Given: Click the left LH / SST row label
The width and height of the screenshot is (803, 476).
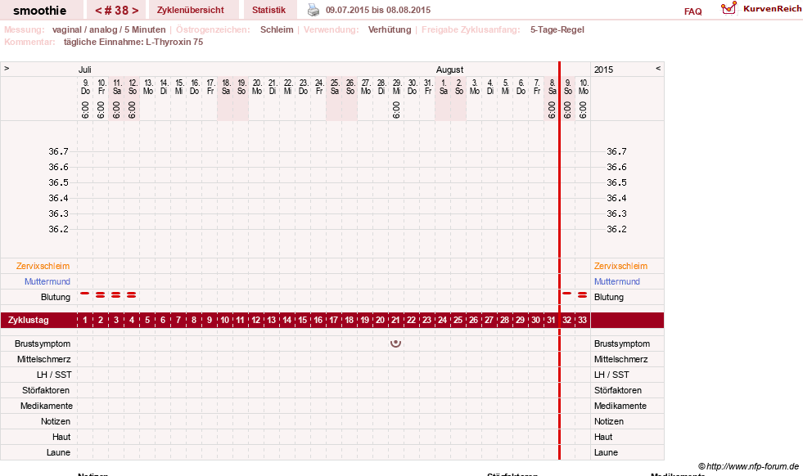Looking at the screenshot, I should 54,375.
